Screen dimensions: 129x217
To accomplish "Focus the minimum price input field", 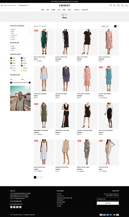I will tap(15, 79).
